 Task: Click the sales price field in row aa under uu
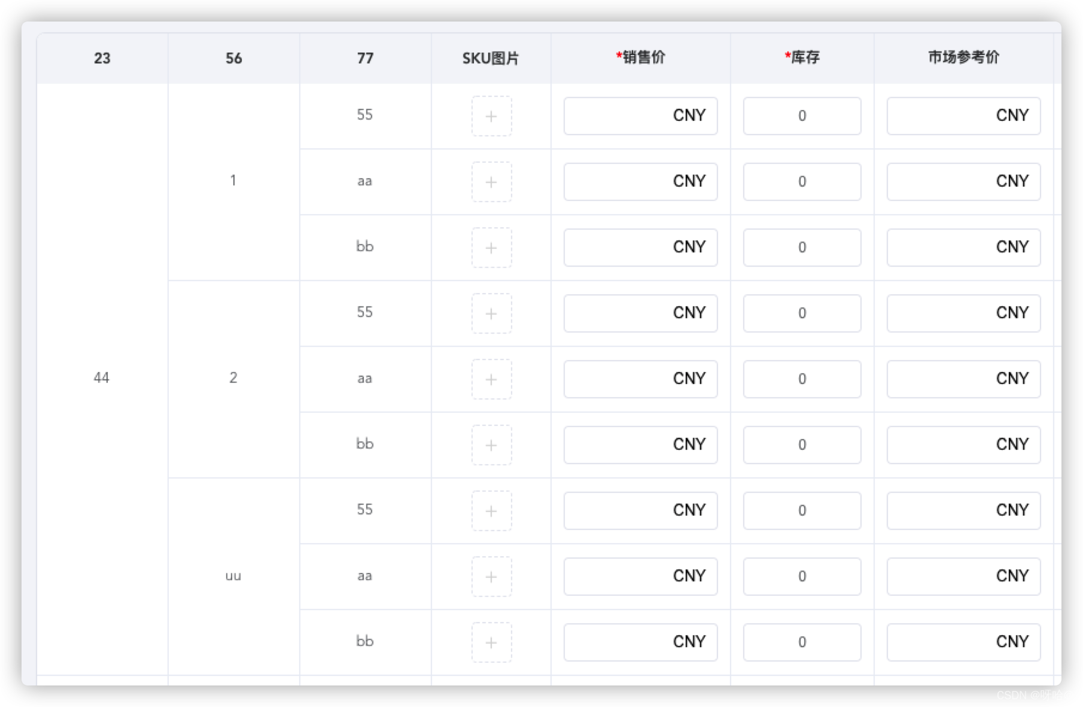click(640, 576)
